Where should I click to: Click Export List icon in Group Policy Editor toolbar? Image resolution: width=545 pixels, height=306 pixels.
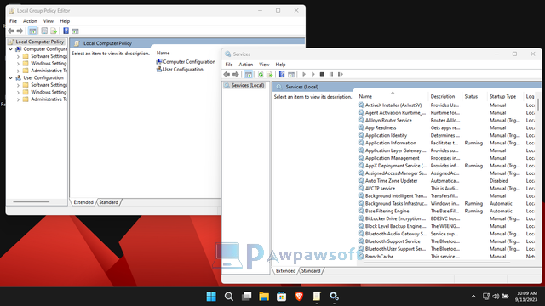pos(54,31)
